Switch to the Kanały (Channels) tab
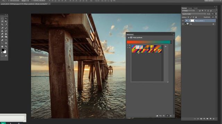222x124 pixels. point(190,8)
